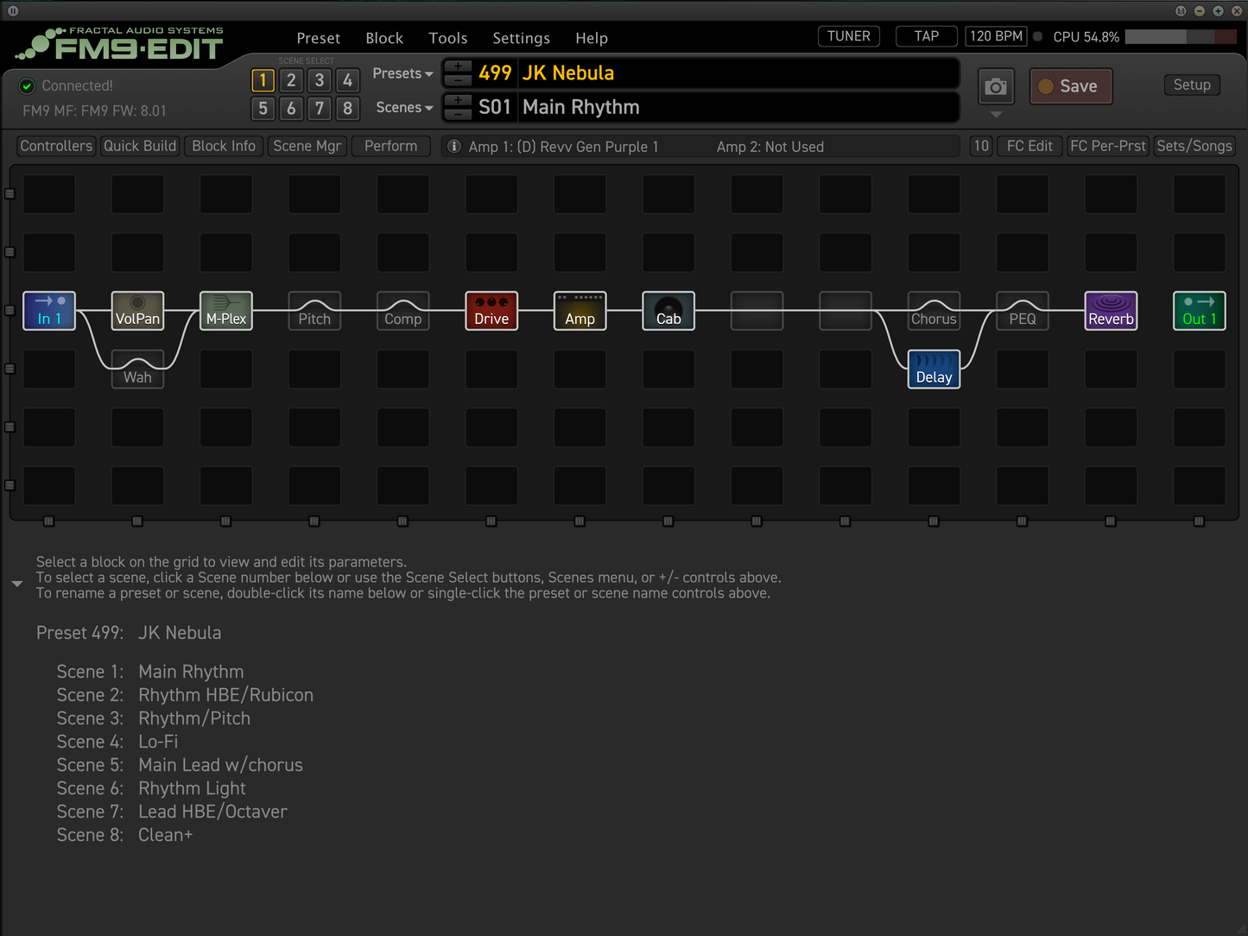Image resolution: width=1248 pixels, height=936 pixels.
Task: Click the Save button
Action: pos(1070,86)
